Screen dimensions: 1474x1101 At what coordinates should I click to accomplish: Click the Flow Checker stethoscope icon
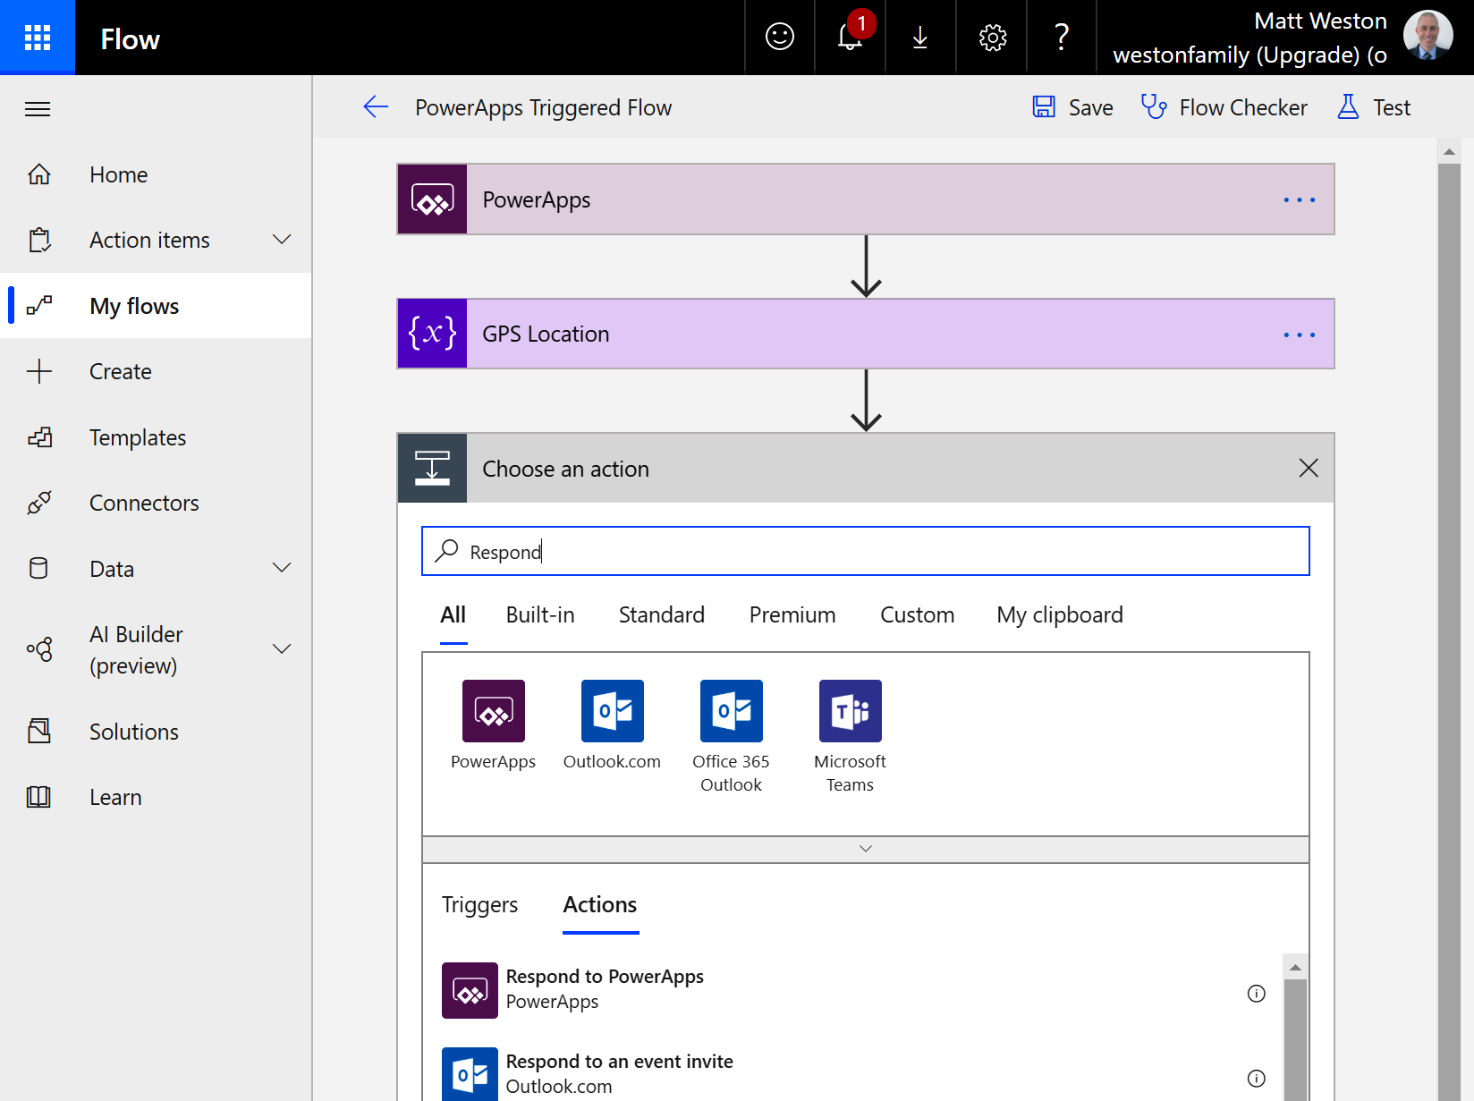click(1154, 107)
